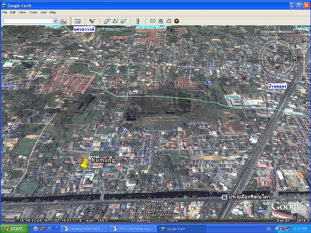The image size is (311, 233).
Task: Open the View menu
Action: 23,12
